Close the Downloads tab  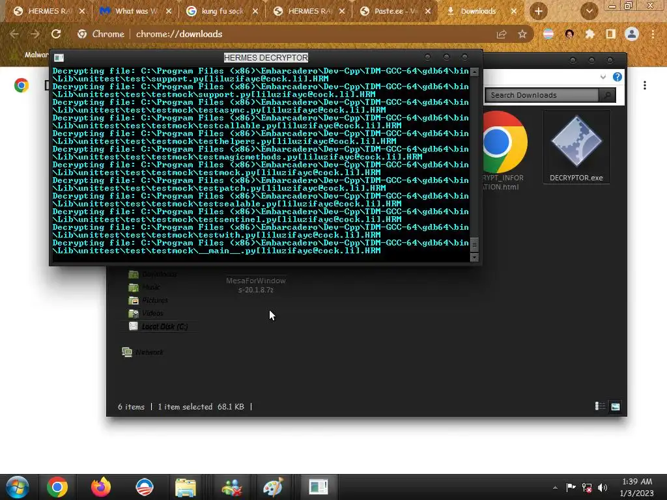point(514,11)
